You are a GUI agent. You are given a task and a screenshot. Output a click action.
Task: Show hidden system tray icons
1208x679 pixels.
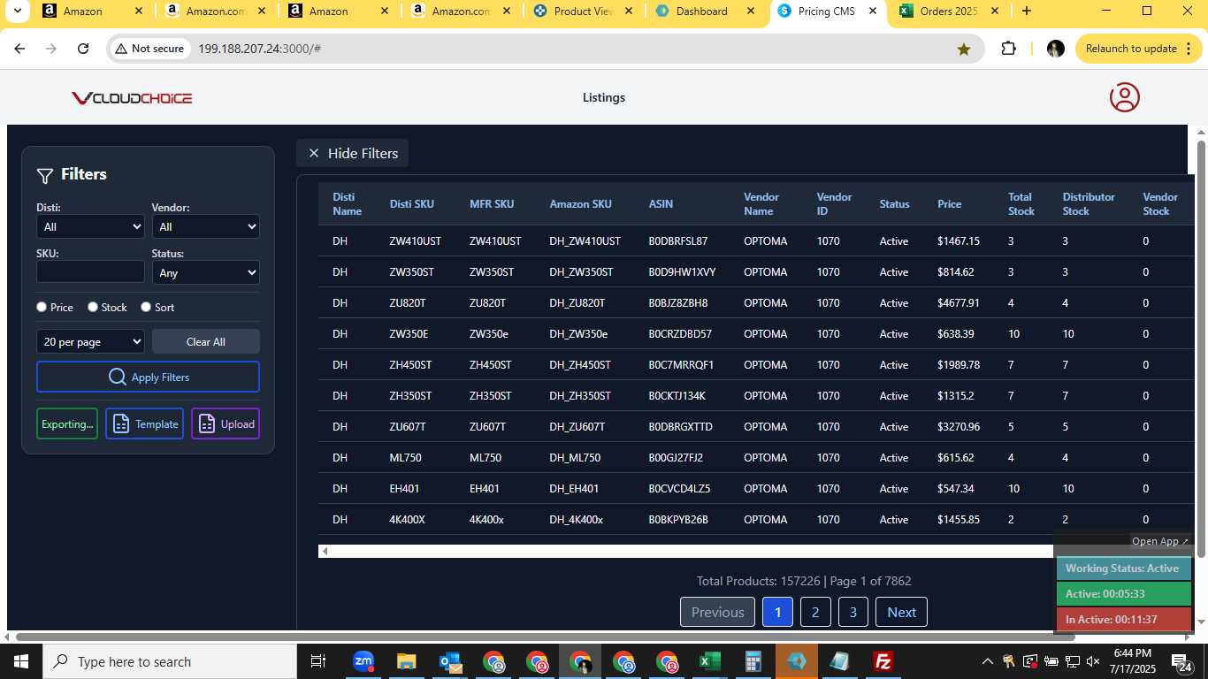coord(987,661)
